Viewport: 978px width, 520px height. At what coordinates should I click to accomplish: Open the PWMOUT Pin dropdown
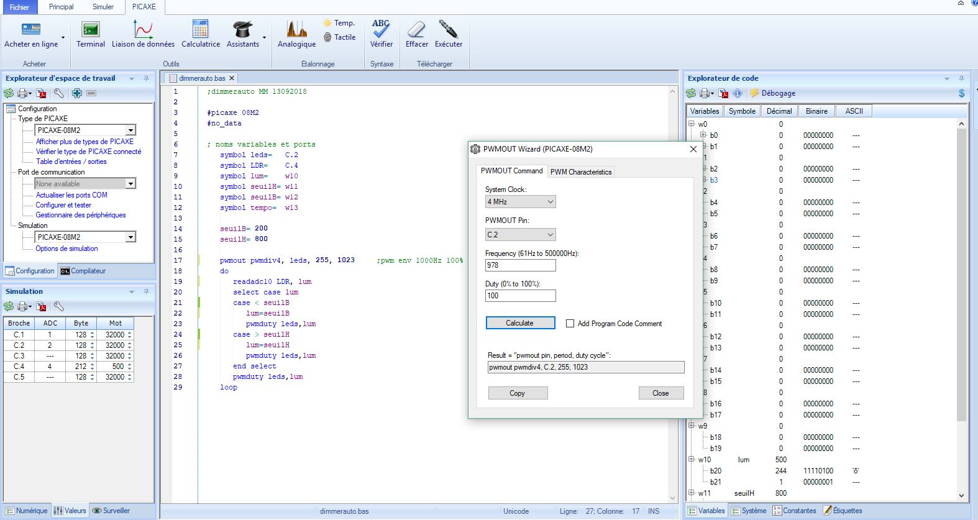[520, 235]
